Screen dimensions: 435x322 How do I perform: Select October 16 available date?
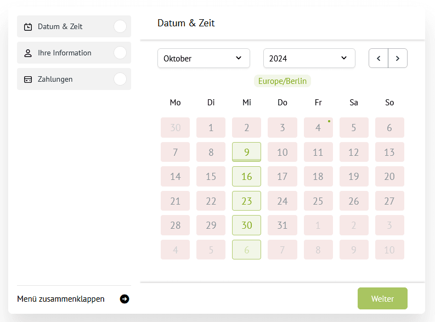coord(247,177)
